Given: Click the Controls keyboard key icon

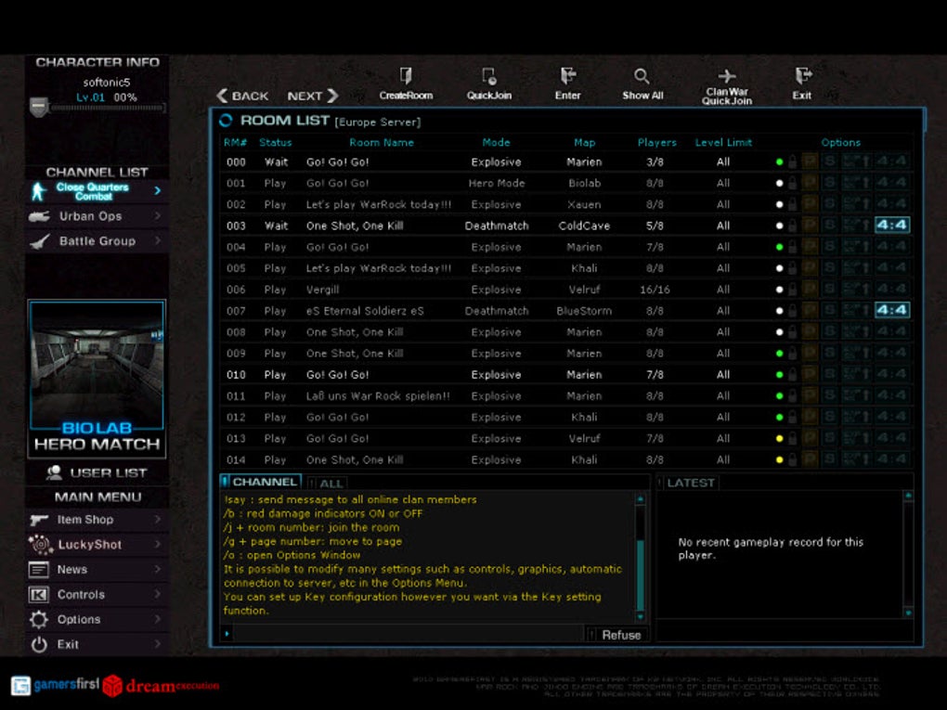Looking at the screenshot, I should 39,595.
